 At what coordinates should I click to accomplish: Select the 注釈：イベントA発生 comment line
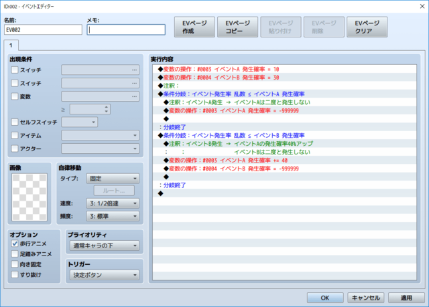pyautogui.click(x=284, y=102)
